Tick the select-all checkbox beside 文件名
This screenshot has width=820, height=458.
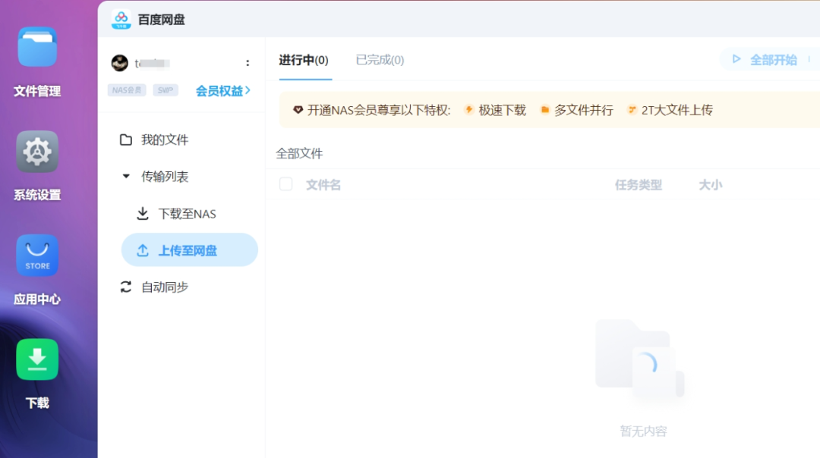[286, 184]
